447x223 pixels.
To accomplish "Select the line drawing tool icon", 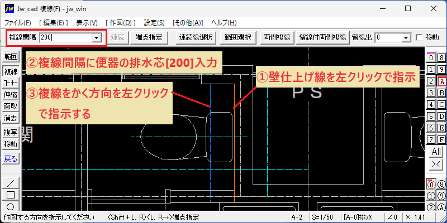I will click(x=11, y=183).
